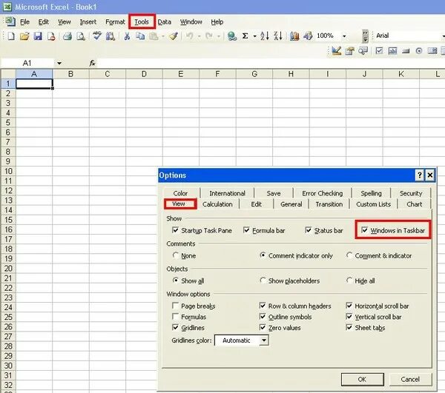Click the Excel workbook icon beside File
Image resolution: width=445 pixels, height=393 pixels.
click(x=10, y=21)
